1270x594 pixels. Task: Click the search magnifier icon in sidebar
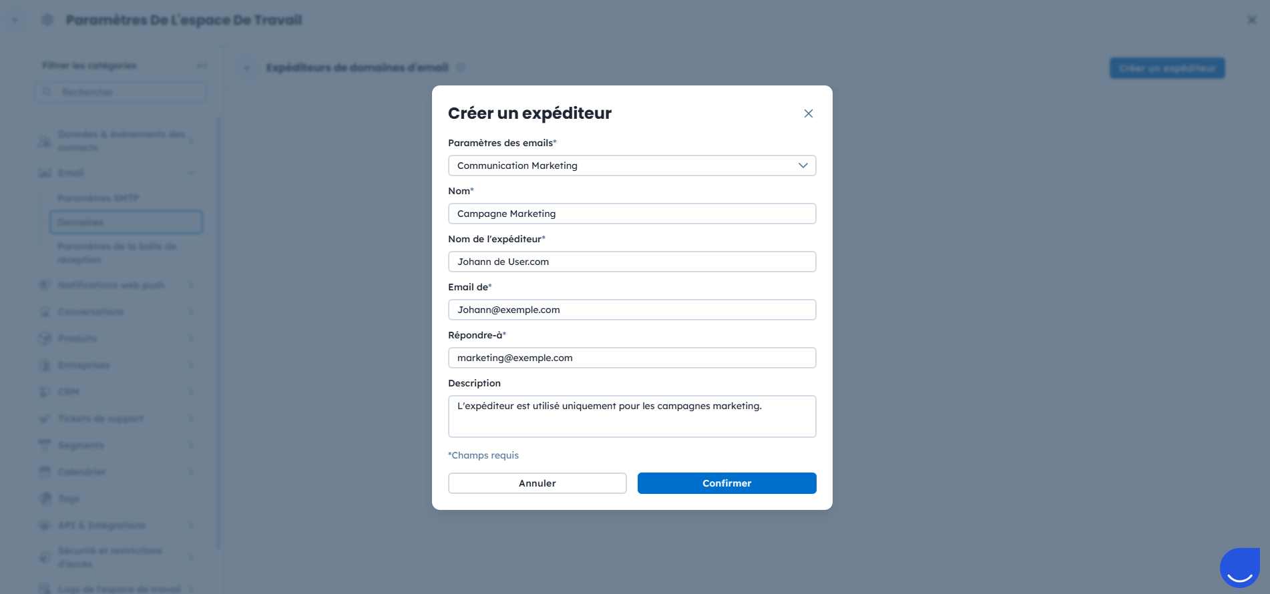pyautogui.click(x=47, y=92)
